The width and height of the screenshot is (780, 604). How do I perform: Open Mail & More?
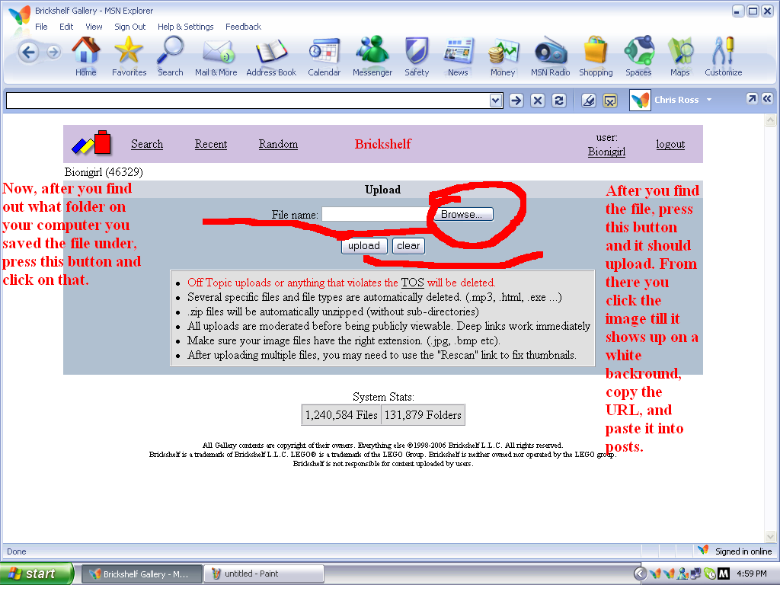[216, 57]
